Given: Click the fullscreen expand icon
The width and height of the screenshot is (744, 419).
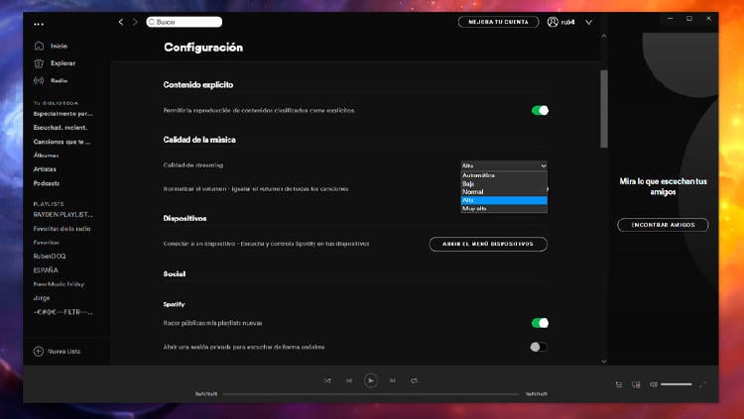Looking at the screenshot, I should [702, 384].
